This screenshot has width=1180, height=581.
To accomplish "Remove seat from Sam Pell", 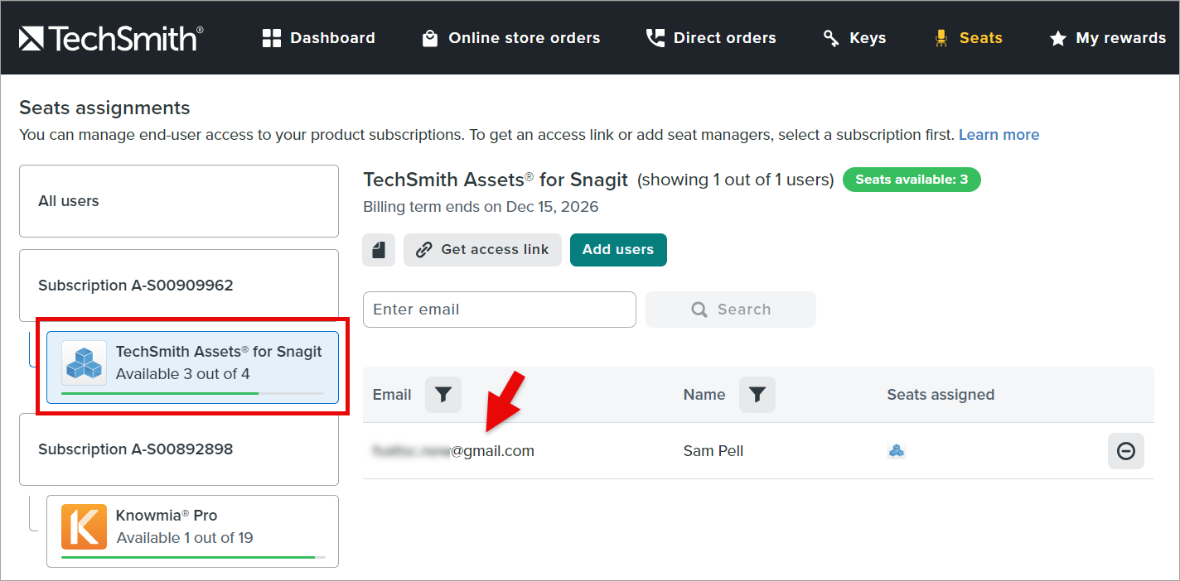I will point(1125,451).
